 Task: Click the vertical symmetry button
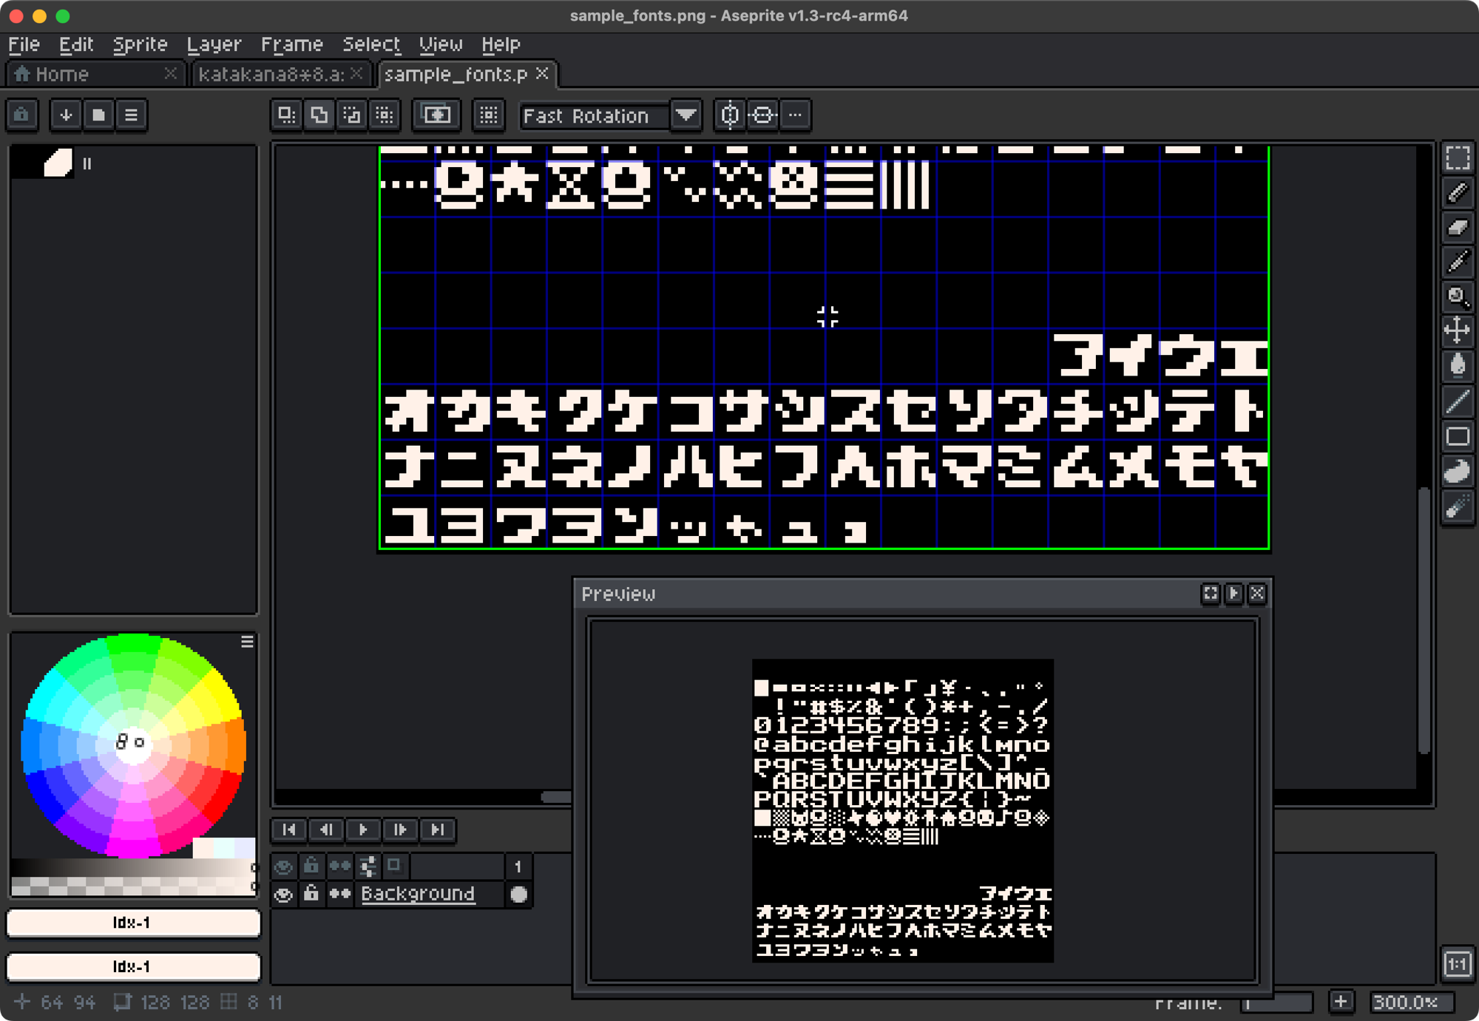coord(762,115)
